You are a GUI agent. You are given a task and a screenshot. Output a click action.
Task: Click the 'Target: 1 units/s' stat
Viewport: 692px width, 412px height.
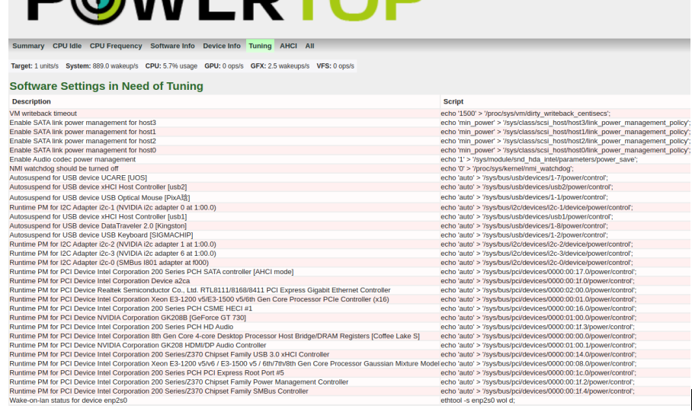35,66
